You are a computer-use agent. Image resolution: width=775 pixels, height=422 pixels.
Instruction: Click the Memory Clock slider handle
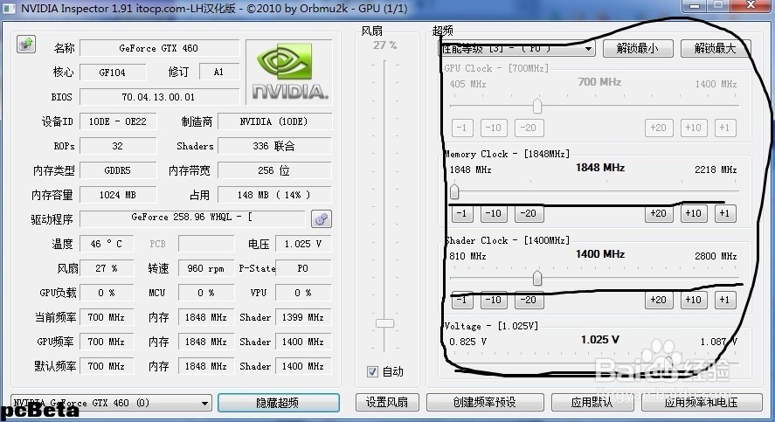pyautogui.click(x=454, y=191)
